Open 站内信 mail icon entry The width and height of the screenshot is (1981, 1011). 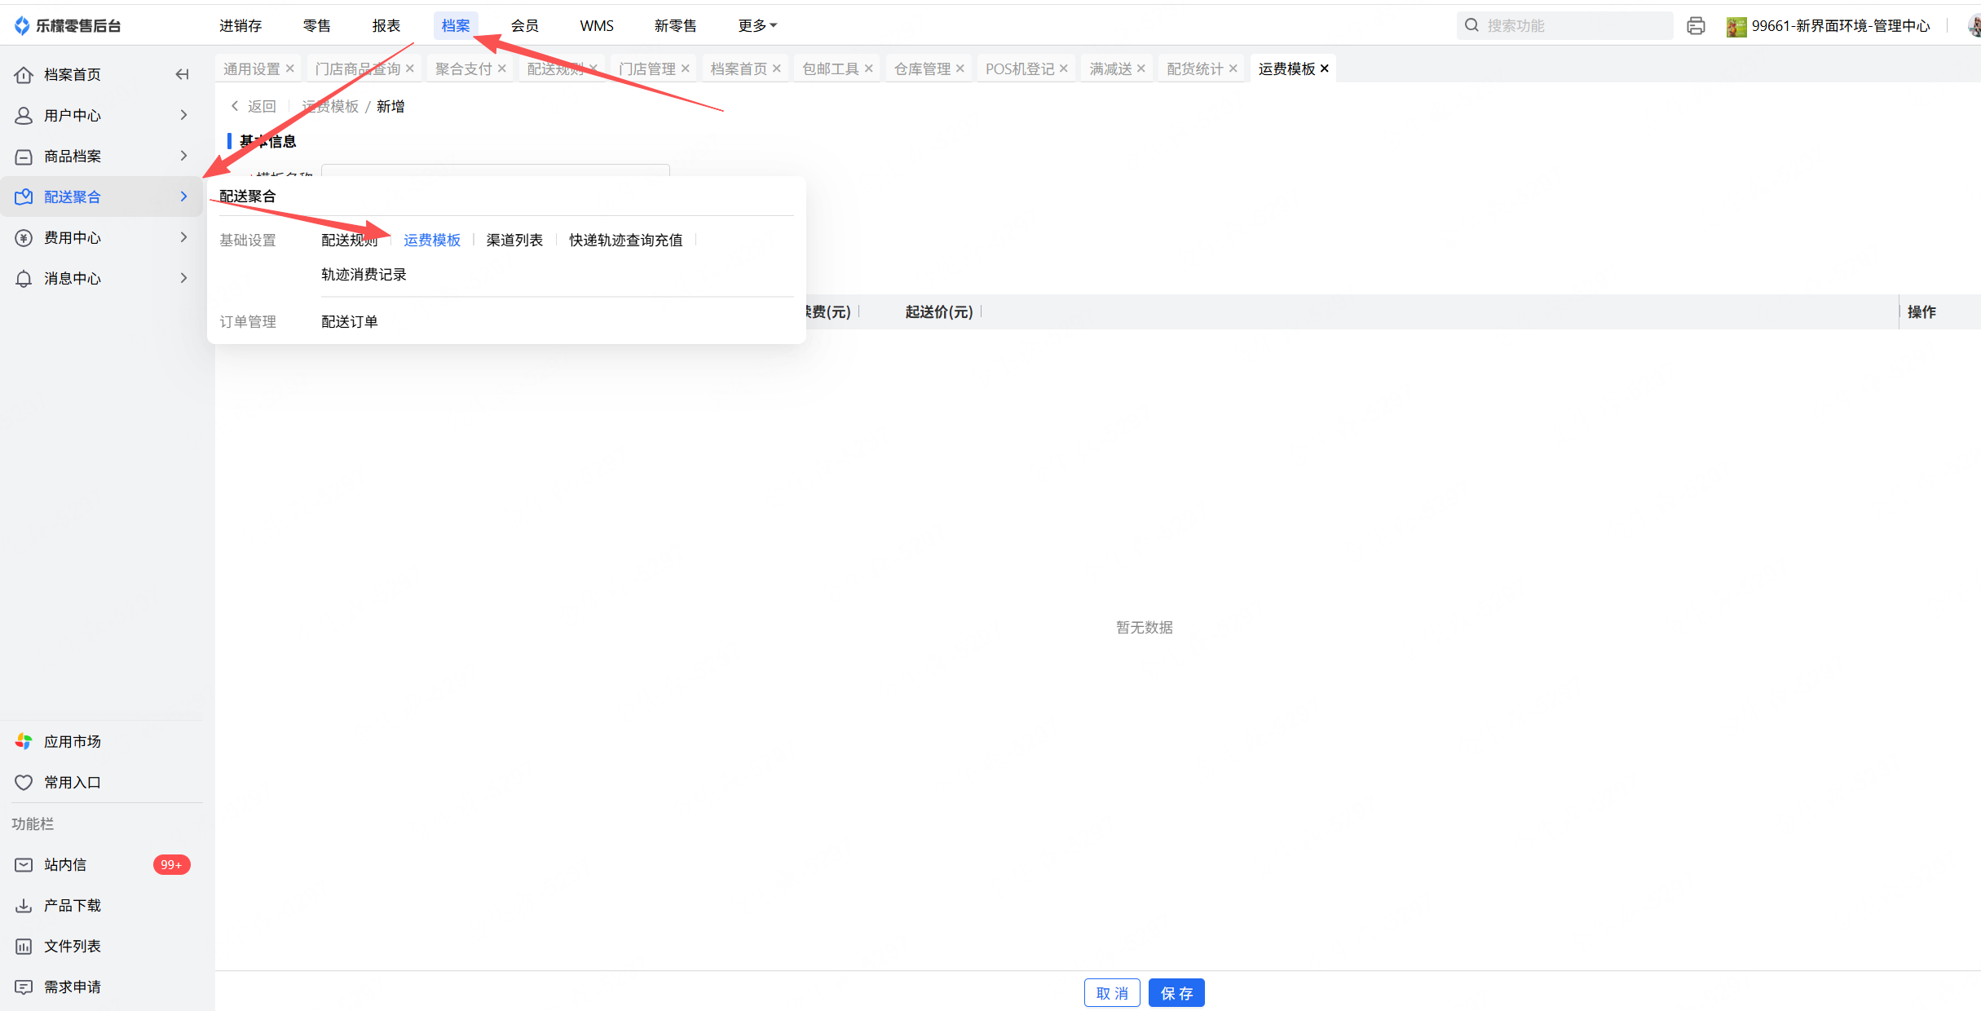point(24,864)
